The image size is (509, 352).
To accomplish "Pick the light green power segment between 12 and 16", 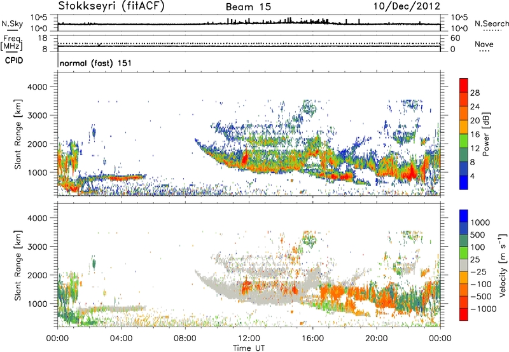I will pos(464,141).
